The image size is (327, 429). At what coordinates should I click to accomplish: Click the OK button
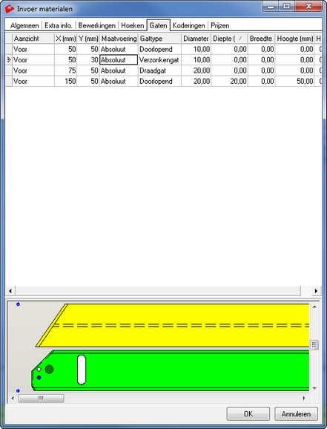[x=248, y=414]
